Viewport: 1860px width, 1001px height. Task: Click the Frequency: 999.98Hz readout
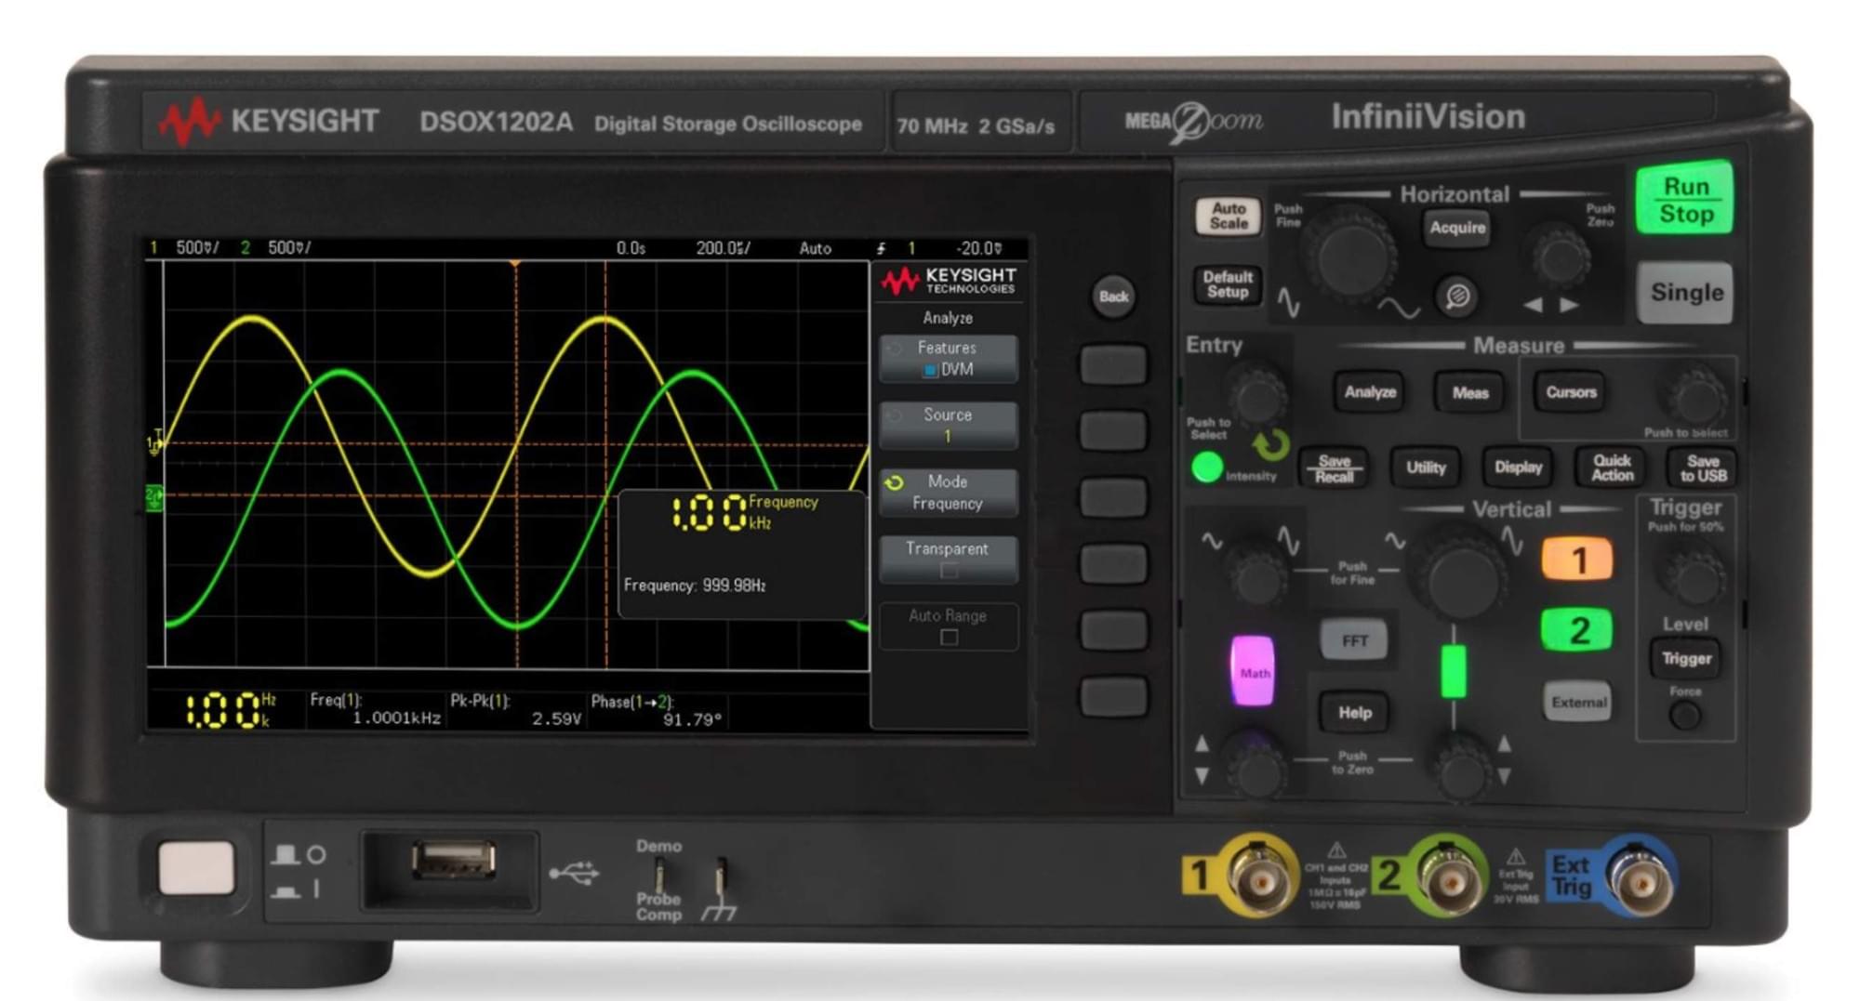(695, 586)
